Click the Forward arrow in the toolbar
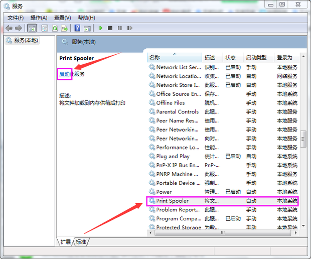The image size is (311, 259). pyautogui.click(x=19, y=28)
